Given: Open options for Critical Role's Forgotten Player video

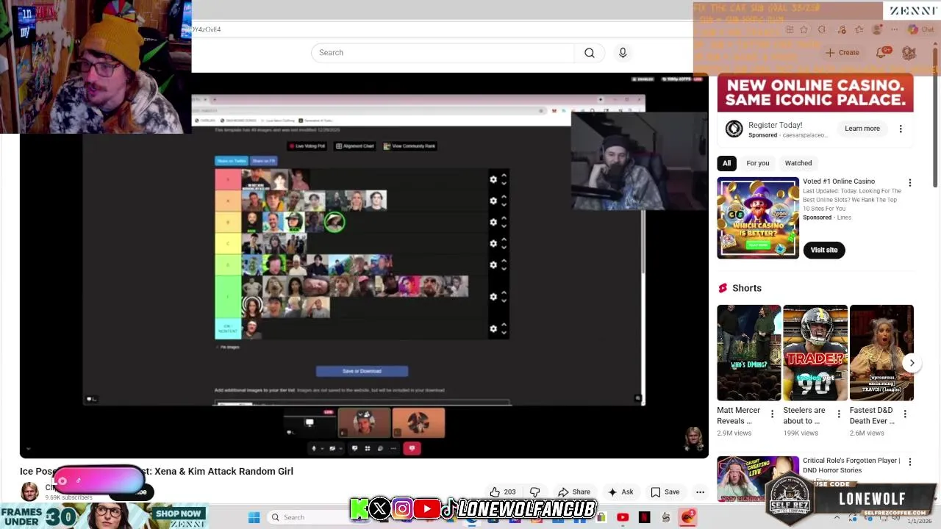Looking at the screenshot, I should point(909,462).
